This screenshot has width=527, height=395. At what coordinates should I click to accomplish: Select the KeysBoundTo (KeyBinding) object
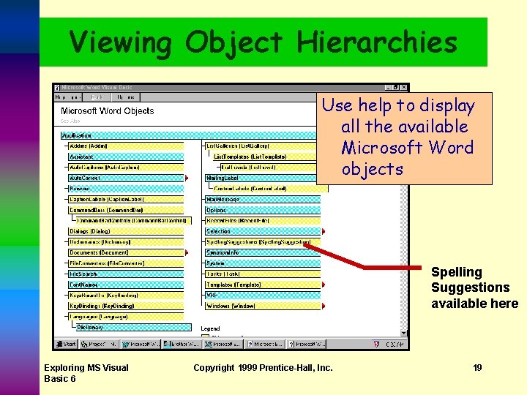[126, 296]
